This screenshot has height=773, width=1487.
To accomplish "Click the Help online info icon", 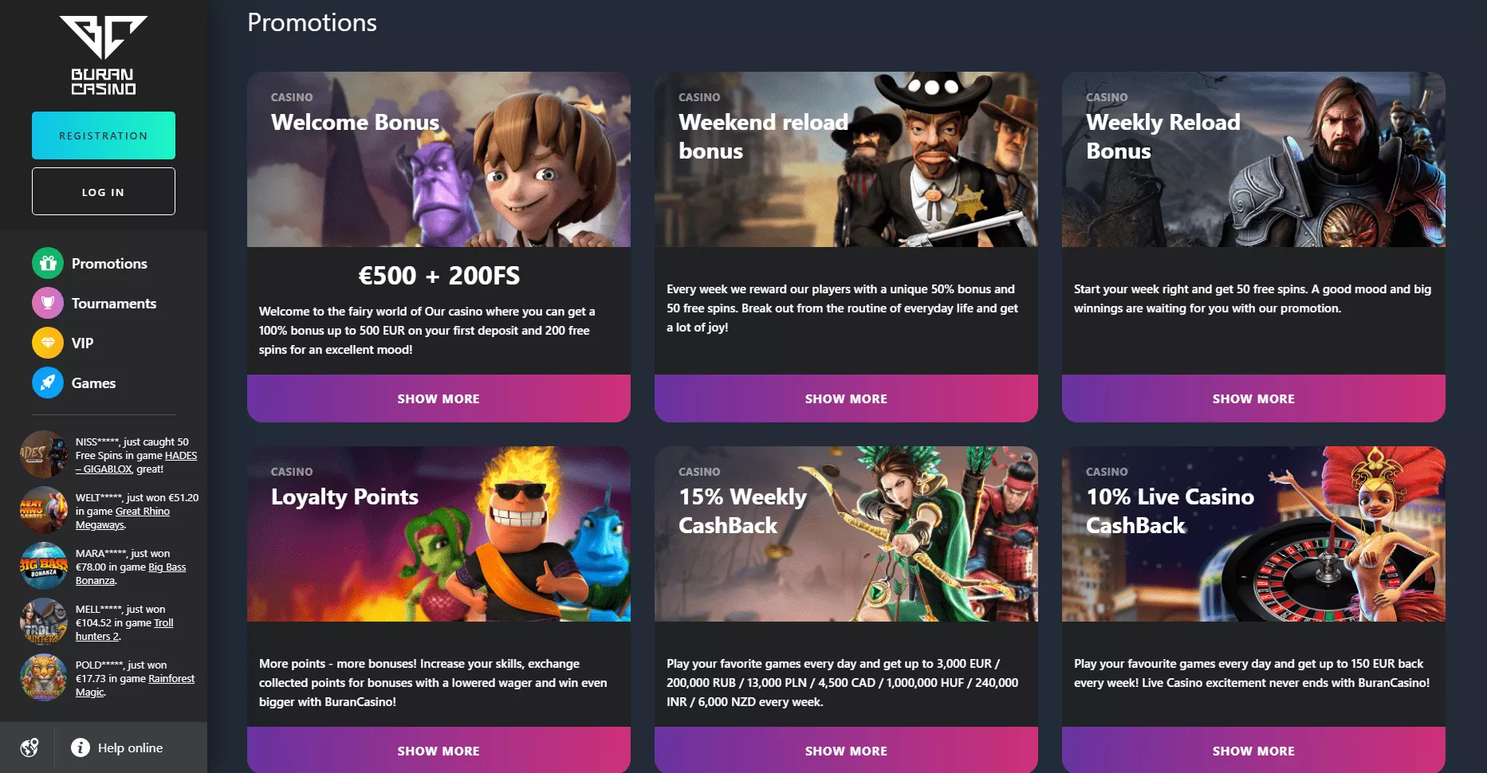I will tap(81, 747).
